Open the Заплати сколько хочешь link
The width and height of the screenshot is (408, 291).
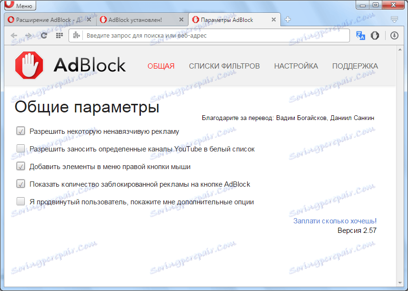(336, 221)
